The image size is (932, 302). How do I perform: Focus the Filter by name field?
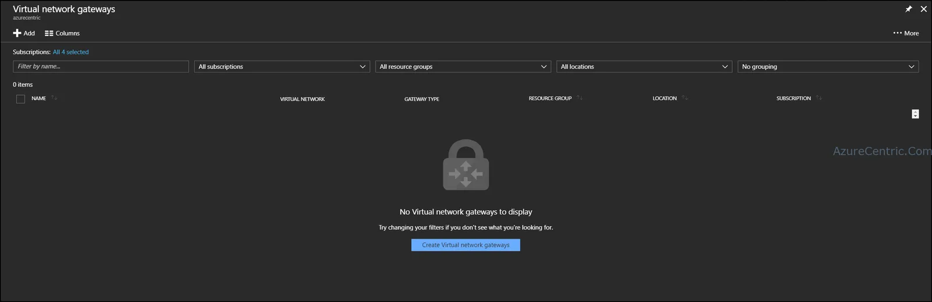point(101,66)
